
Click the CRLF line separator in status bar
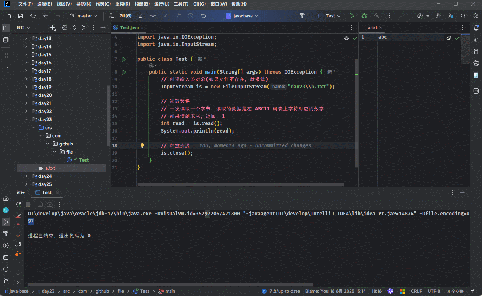coord(416,291)
